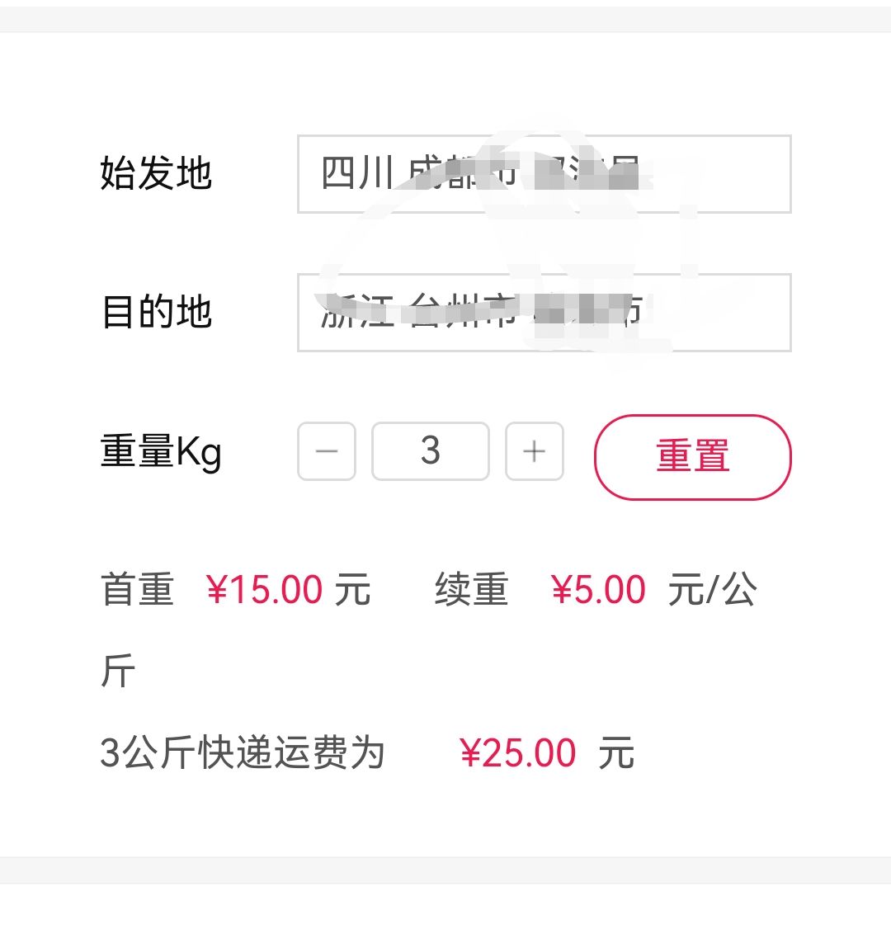The width and height of the screenshot is (891, 943).
Task: Click 四川 in the origin field
Action: (x=357, y=173)
